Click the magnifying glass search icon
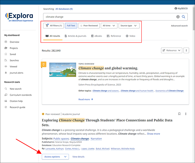 click(183, 17)
